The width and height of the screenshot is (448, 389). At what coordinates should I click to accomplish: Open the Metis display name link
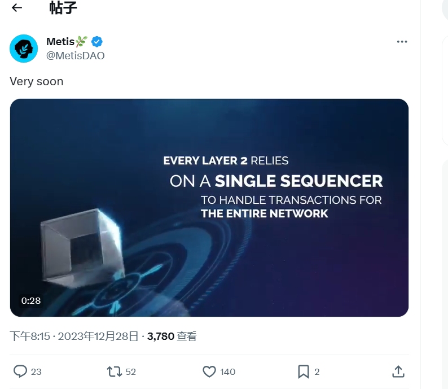tap(60, 41)
